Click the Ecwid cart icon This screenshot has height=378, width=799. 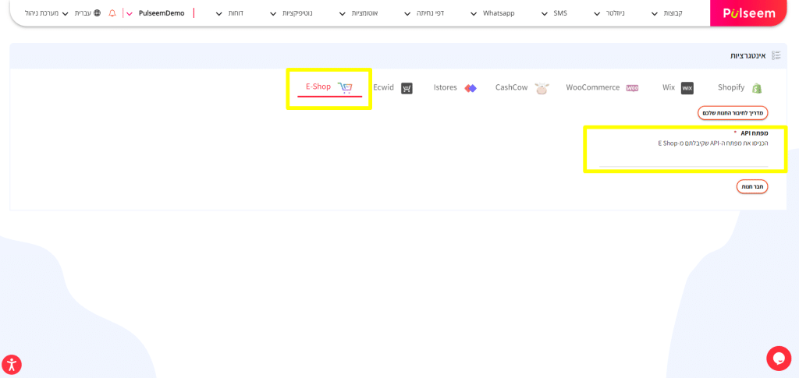pos(407,88)
